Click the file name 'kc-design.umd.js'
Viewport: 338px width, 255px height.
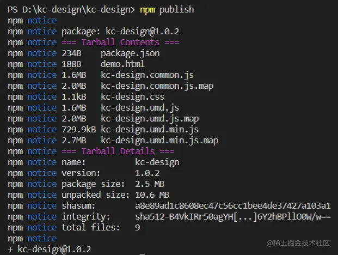140,108
